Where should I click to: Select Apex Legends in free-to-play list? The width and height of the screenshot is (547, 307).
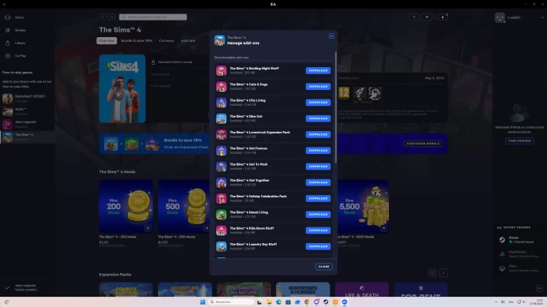point(27,124)
